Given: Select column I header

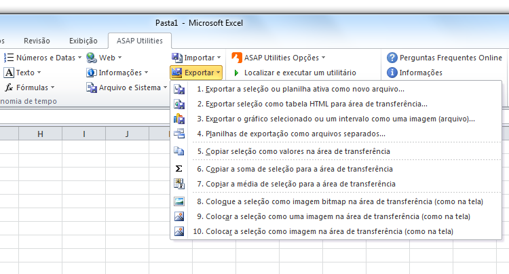Looking at the screenshot, I should [x=83, y=134].
